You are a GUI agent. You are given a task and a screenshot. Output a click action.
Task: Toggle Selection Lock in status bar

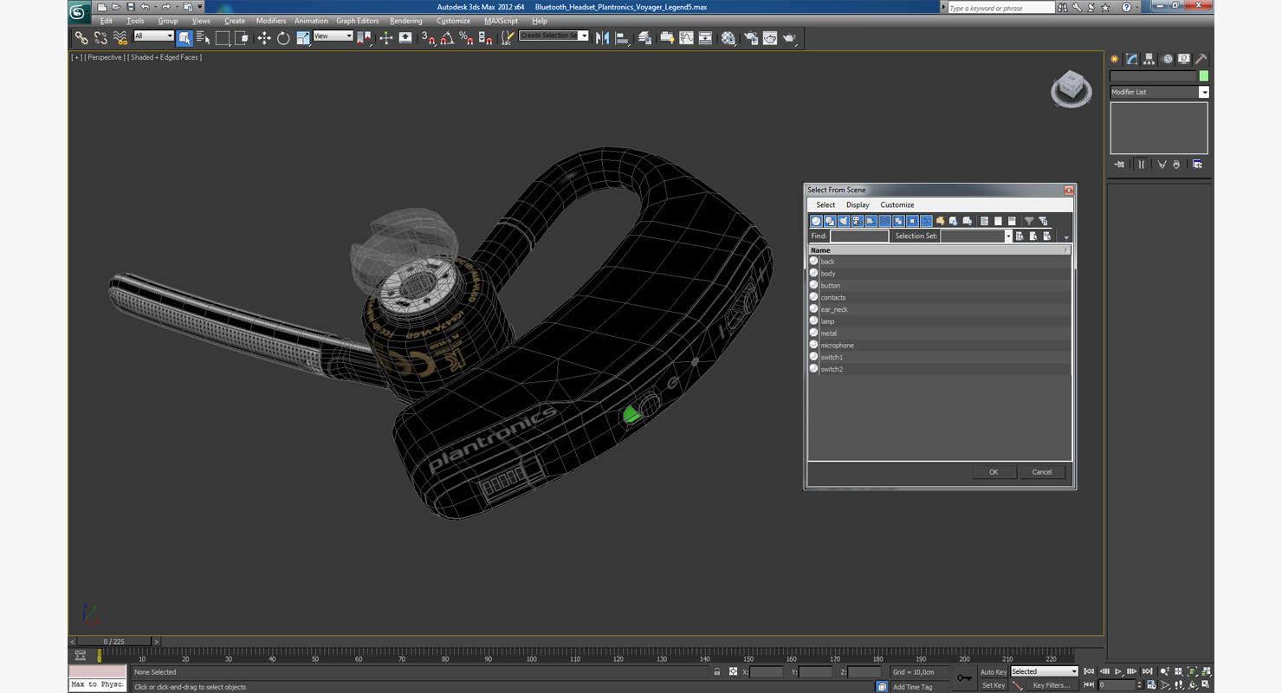[717, 671]
